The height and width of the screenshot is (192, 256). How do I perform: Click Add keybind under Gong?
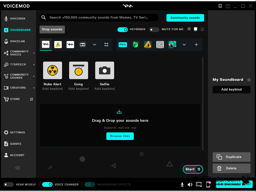point(78,89)
